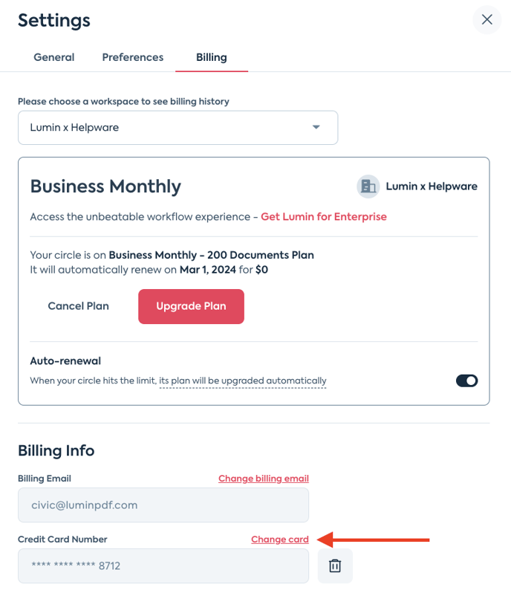Delete the card using trash icon
511x596 pixels.
click(335, 566)
